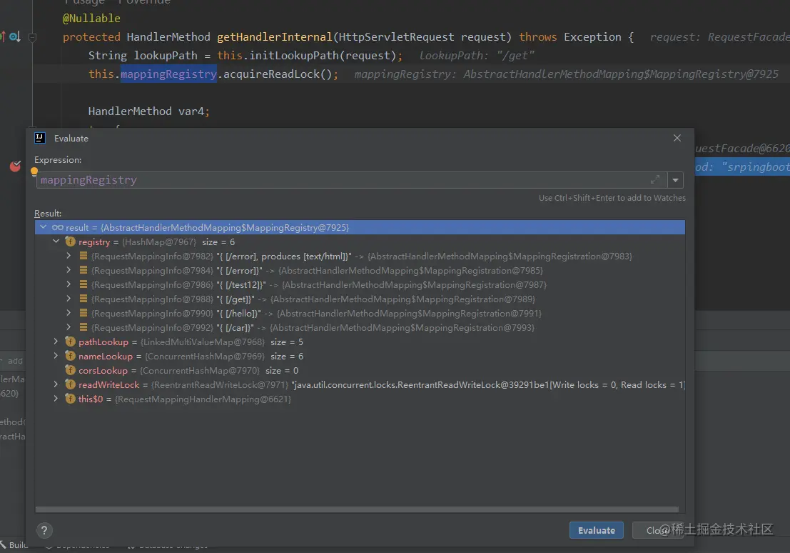The height and width of the screenshot is (553, 790).
Task: Click the getHandlerInternal method name
Action: (275, 37)
